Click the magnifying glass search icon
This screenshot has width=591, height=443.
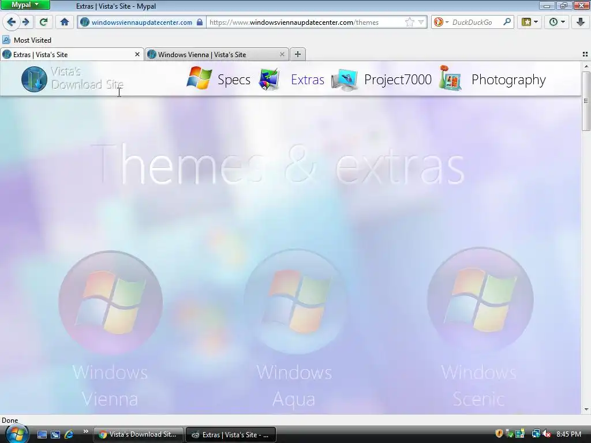pyautogui.click(x=507, y=22)
